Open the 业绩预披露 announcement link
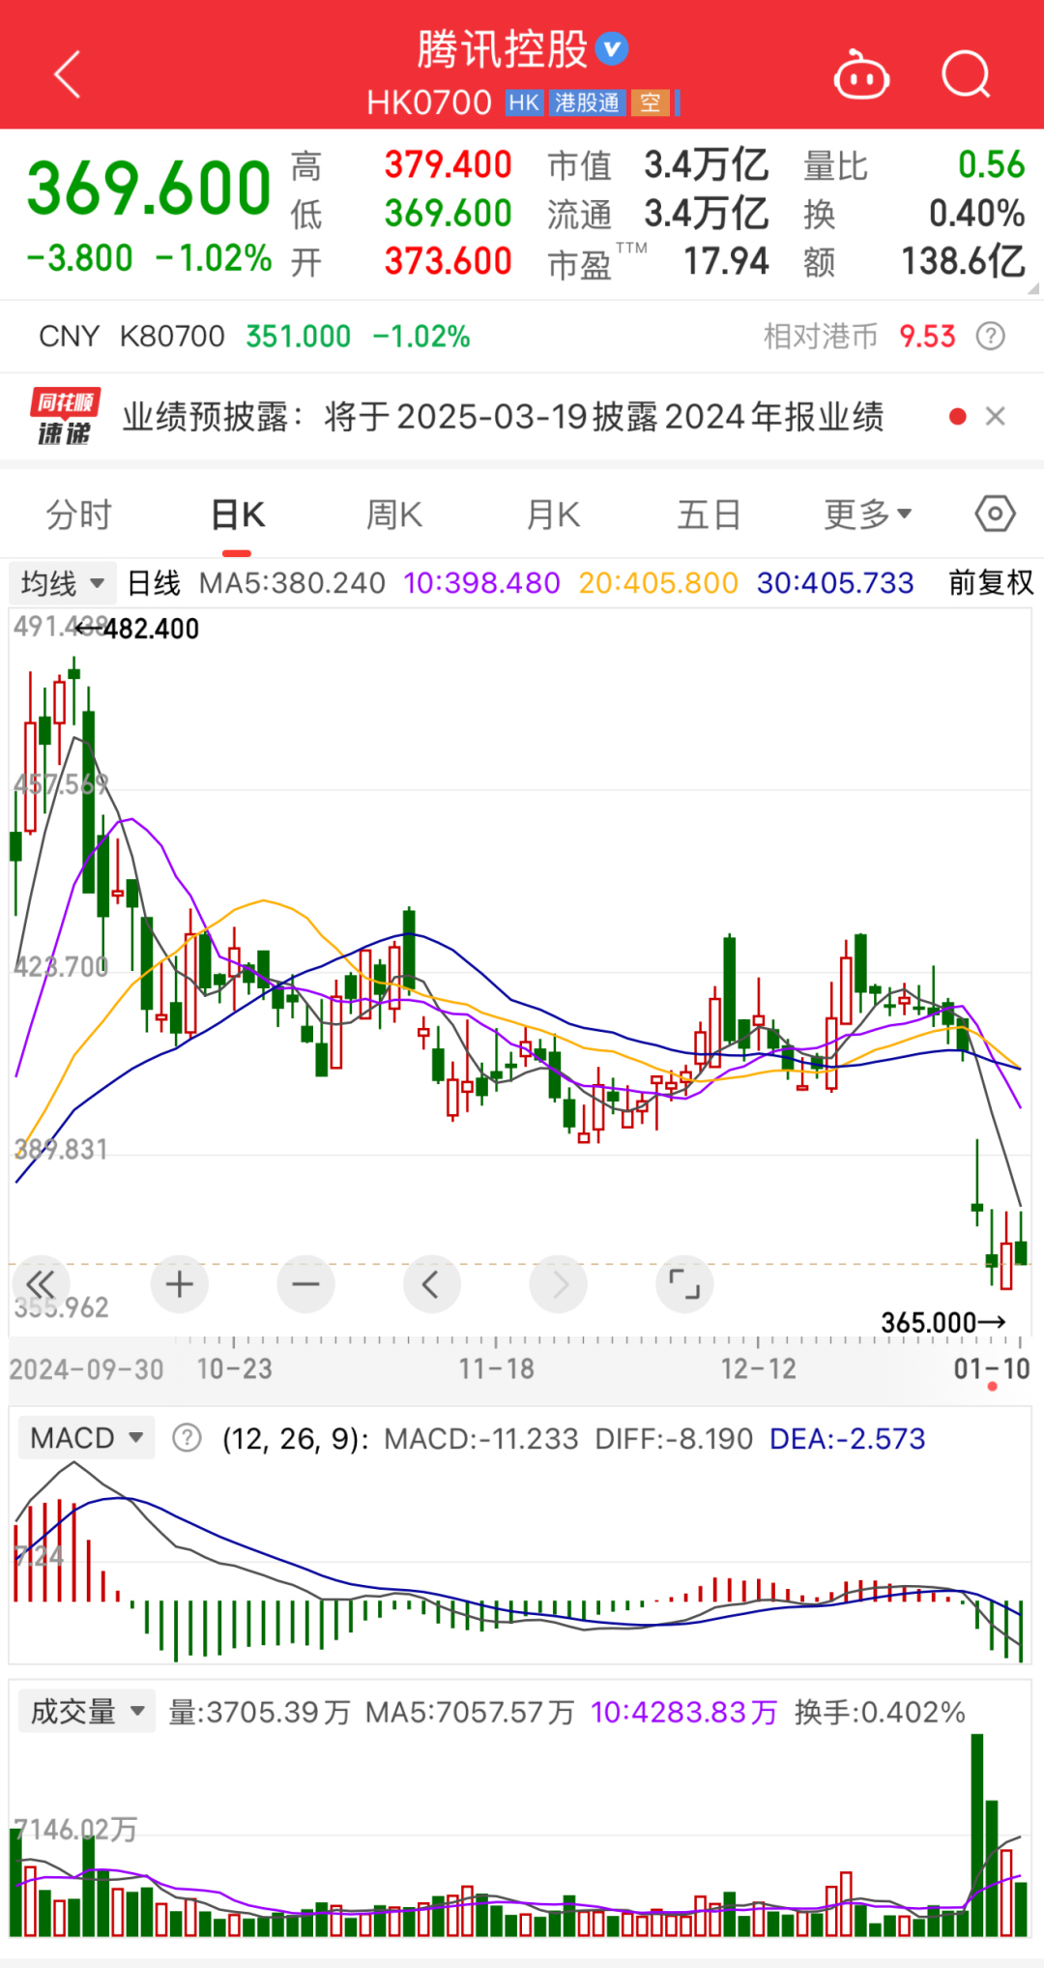1044x1968 pixels. tap(503, 417)
